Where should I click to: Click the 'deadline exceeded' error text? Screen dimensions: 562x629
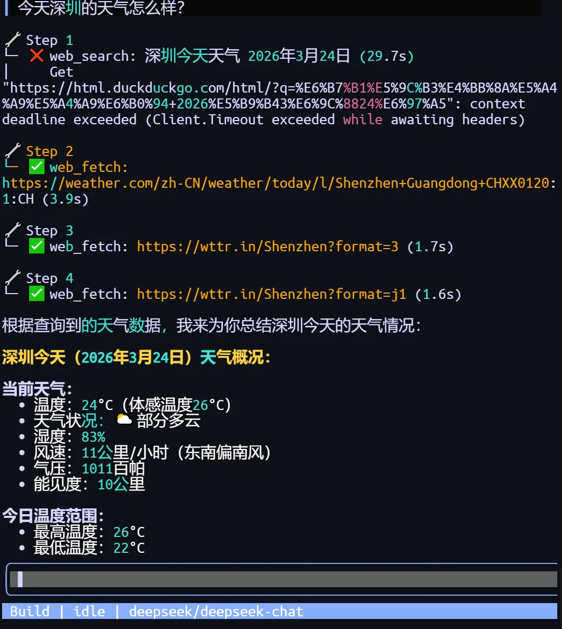coord(69,120)
